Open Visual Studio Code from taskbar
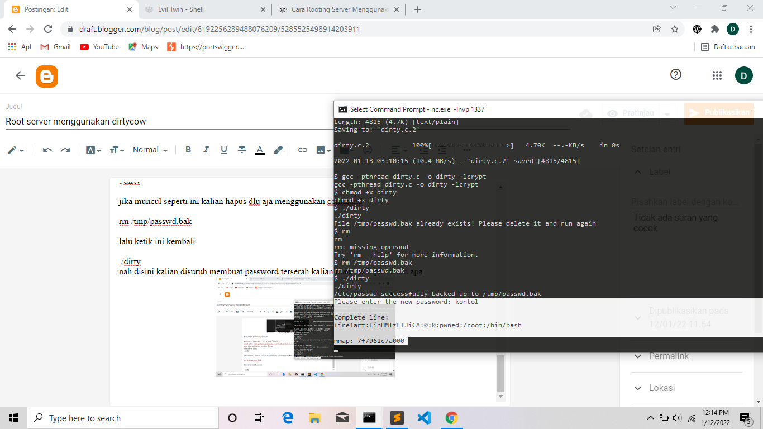763x429 pixels. [x=425, y=418]
